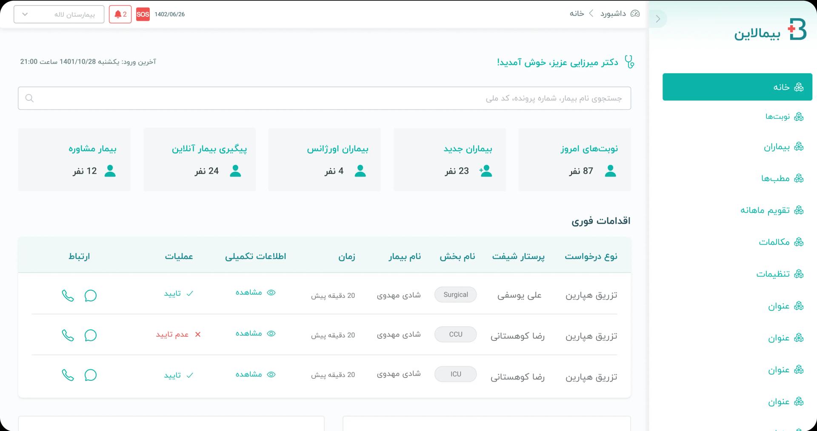Viewport: 817px width, 431px height.
Task: Click nurse name علی یوسفی
Action: 519,295
